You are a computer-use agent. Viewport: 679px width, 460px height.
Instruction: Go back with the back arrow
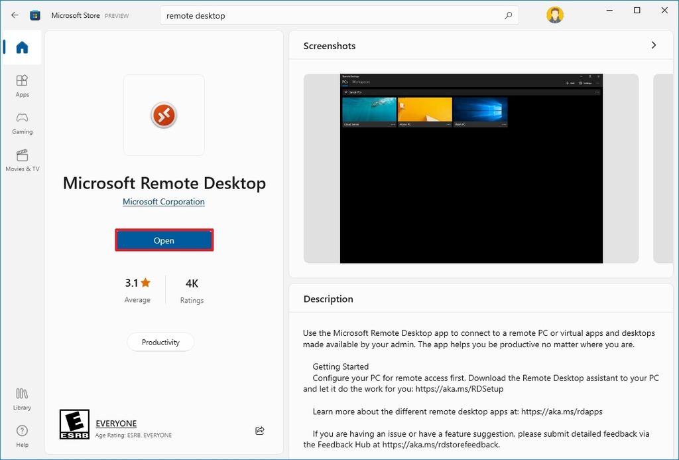pos(15,15)
